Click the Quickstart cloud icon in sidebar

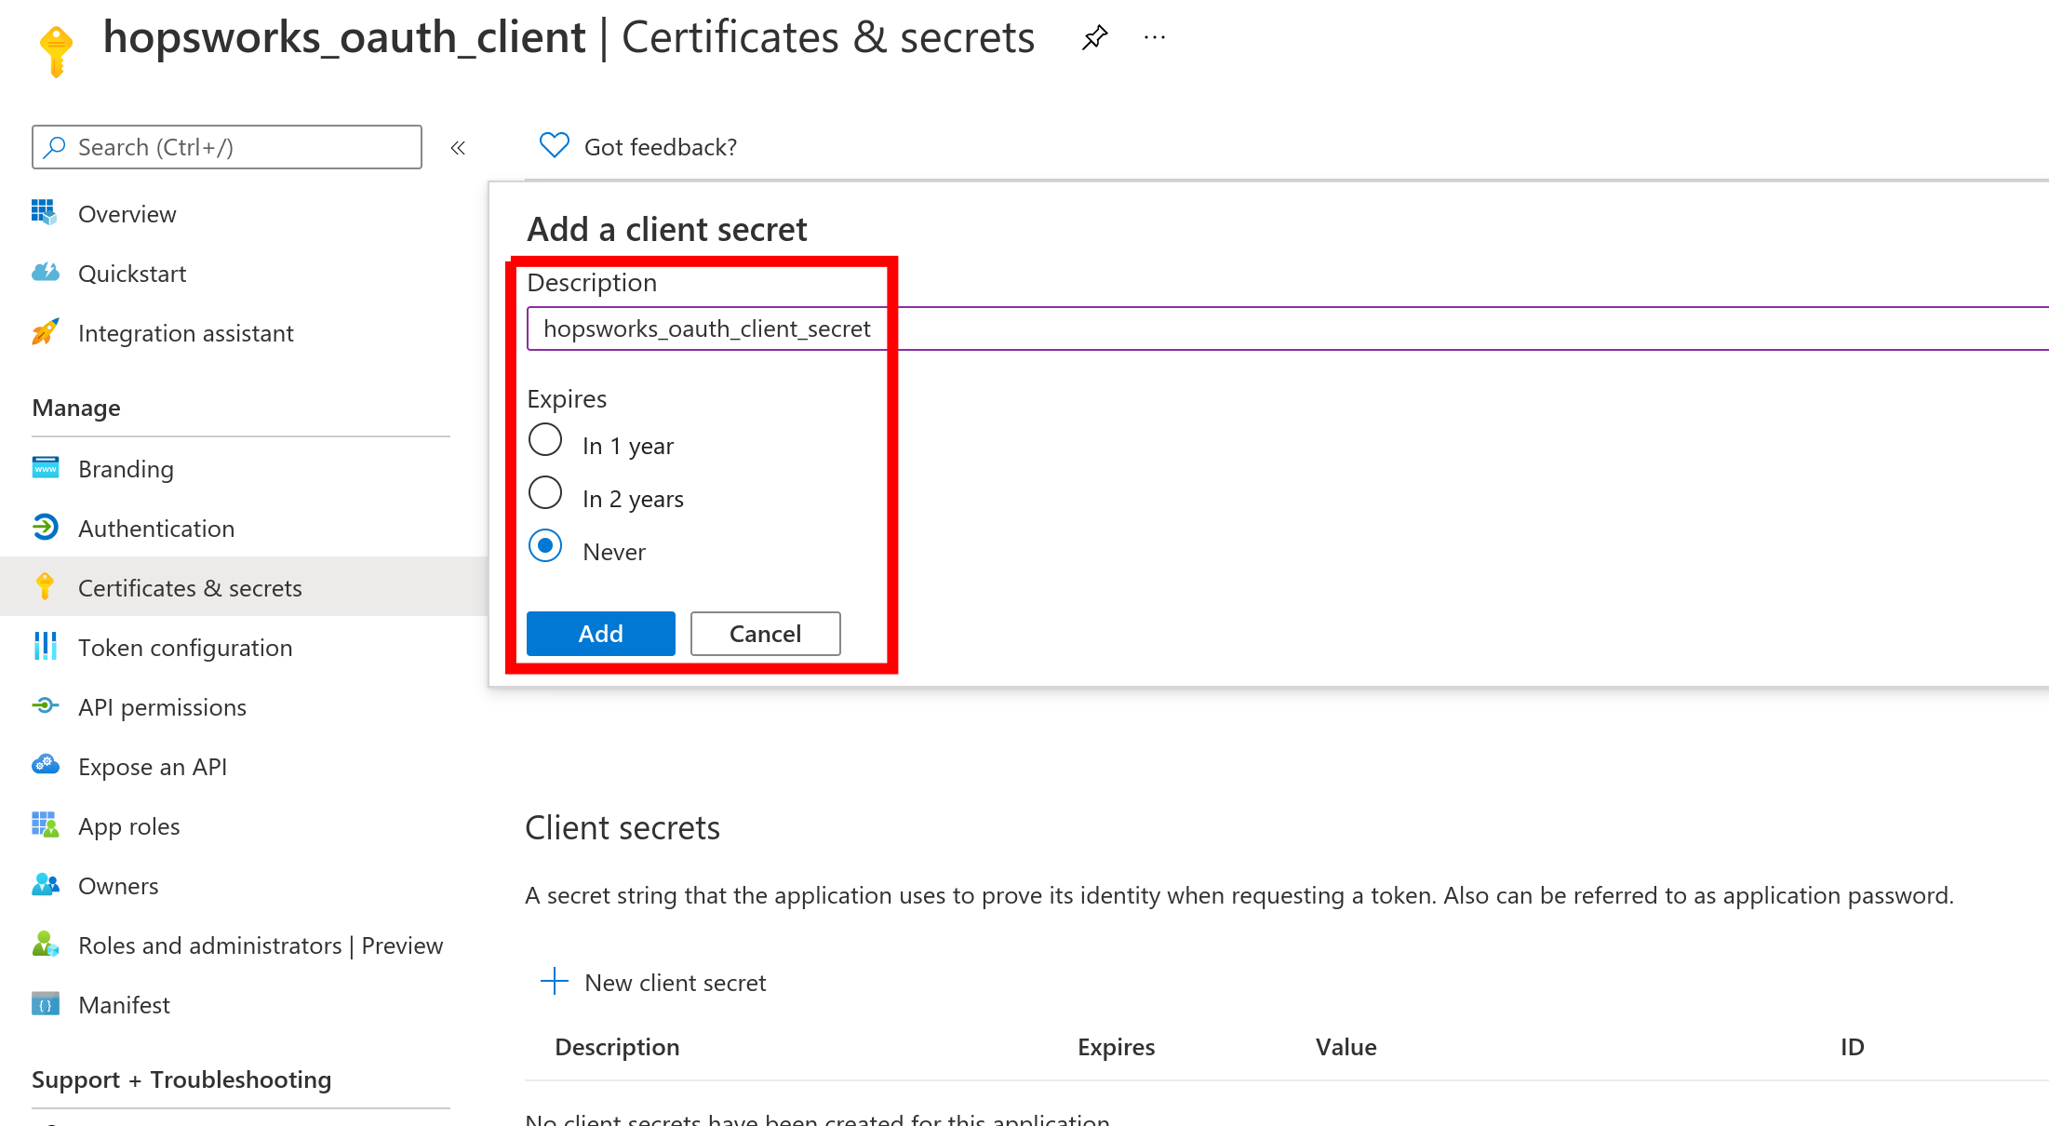click(45, 273)
